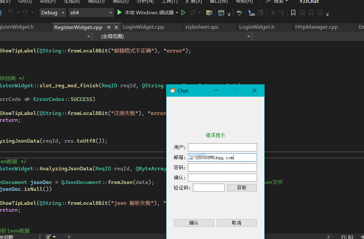Click ErrorCodes::SUCCESS in the code
Viewport: 364px width, 239px height.
63,99
